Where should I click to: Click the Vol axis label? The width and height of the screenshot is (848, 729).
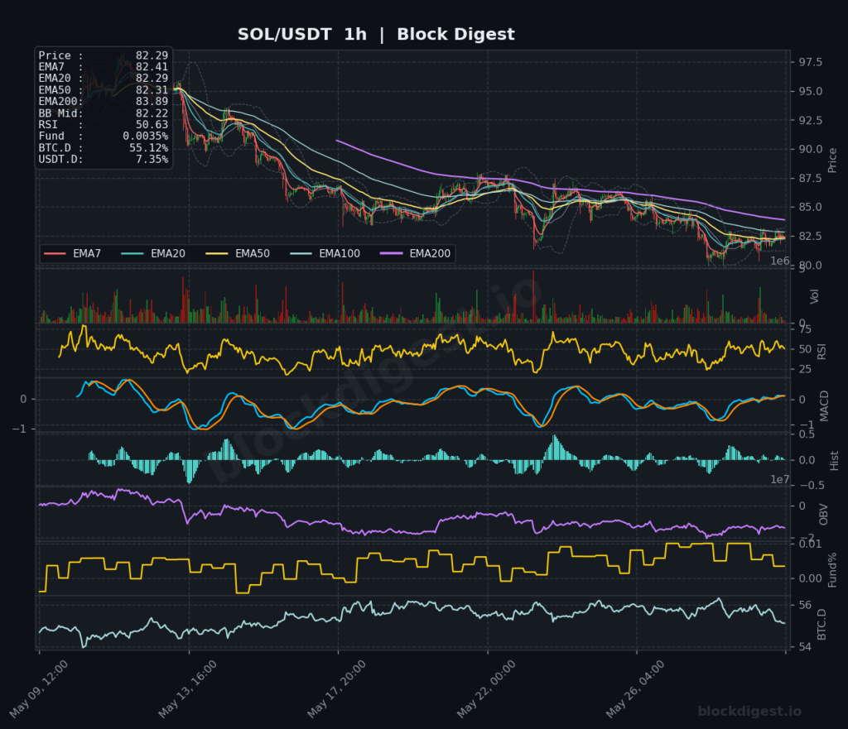814,296
